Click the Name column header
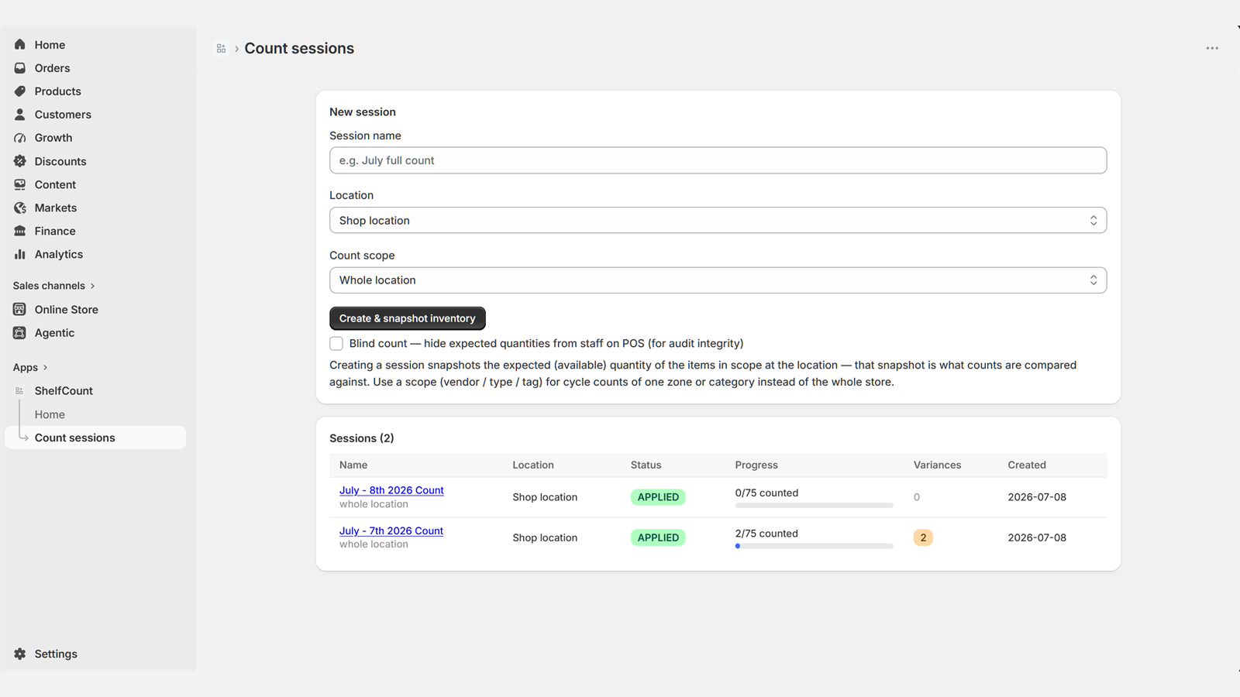This screenshot has height=697, width=1240. coord(353,465)
